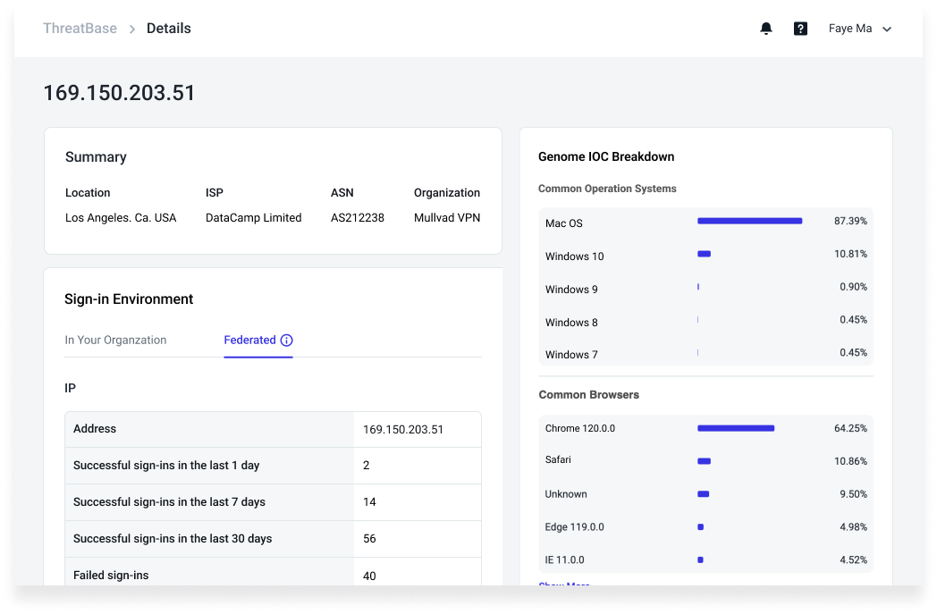Expand the Faye Ma user menu arrow
This screenshot has width=937, height=614.
coord(887,29)
